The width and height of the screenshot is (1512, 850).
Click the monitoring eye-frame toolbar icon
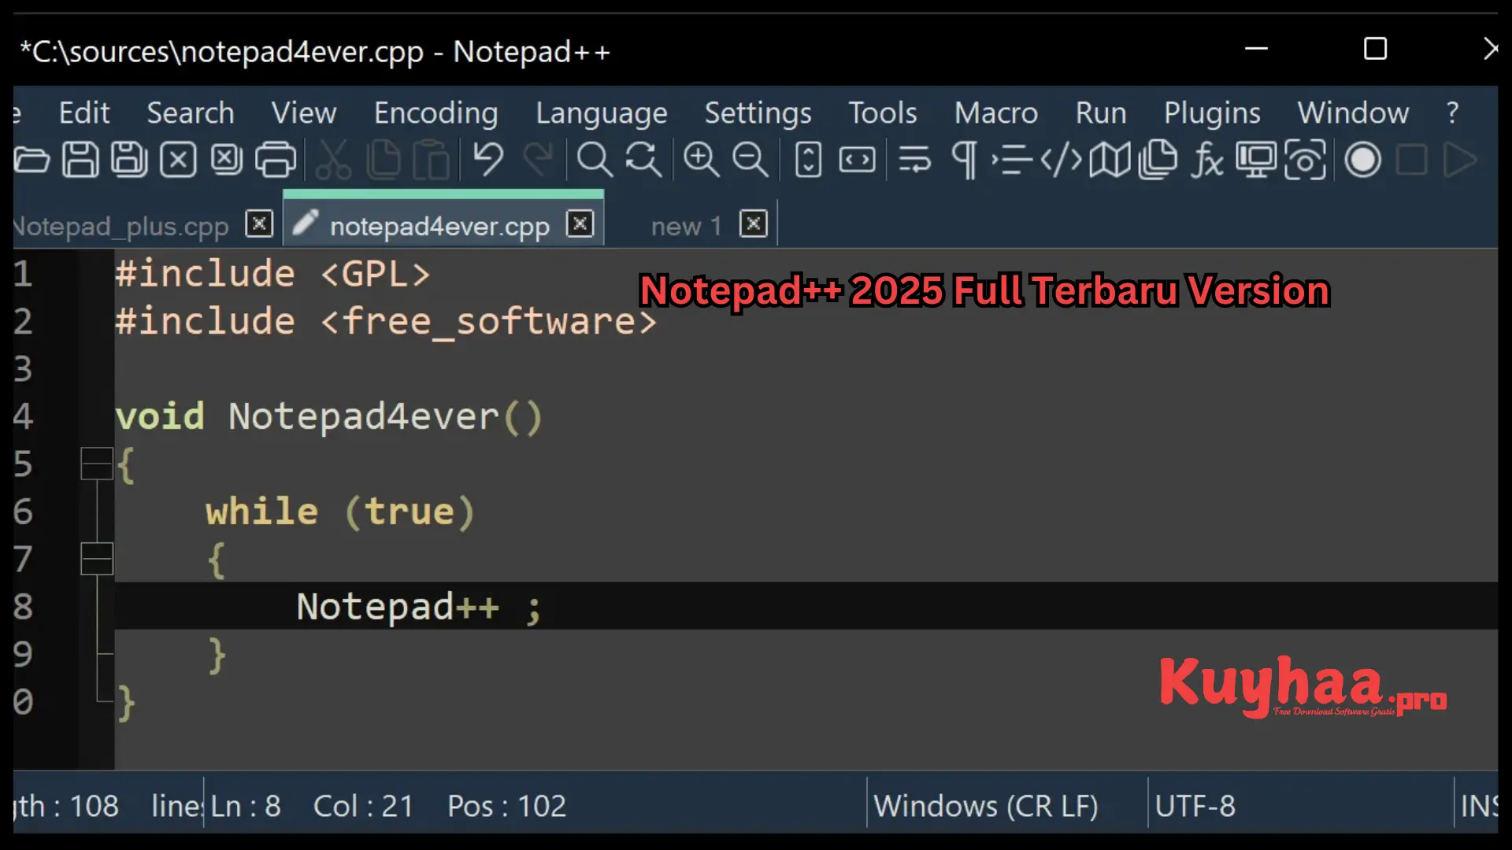point(1305,160)
